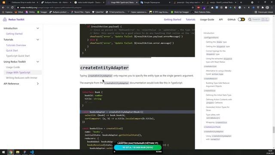The height and width of the screenshot is (155, 275).
Task: Switch to the redux toolkit dispatch search tab
Action: click(89, 3)
